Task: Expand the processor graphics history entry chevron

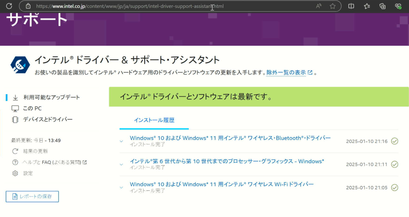Action: 122,164
